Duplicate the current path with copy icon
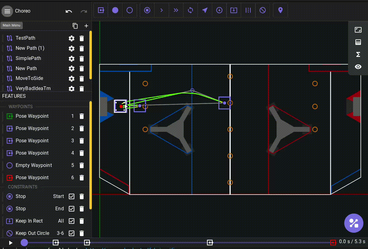368x249 pixels. 75,26
